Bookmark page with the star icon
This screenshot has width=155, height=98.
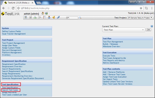[x=141, y=8]
